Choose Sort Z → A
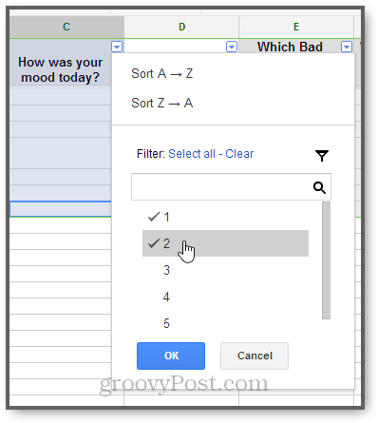The width and height of the screenshot is (378, 423). [x=161, y=103]
